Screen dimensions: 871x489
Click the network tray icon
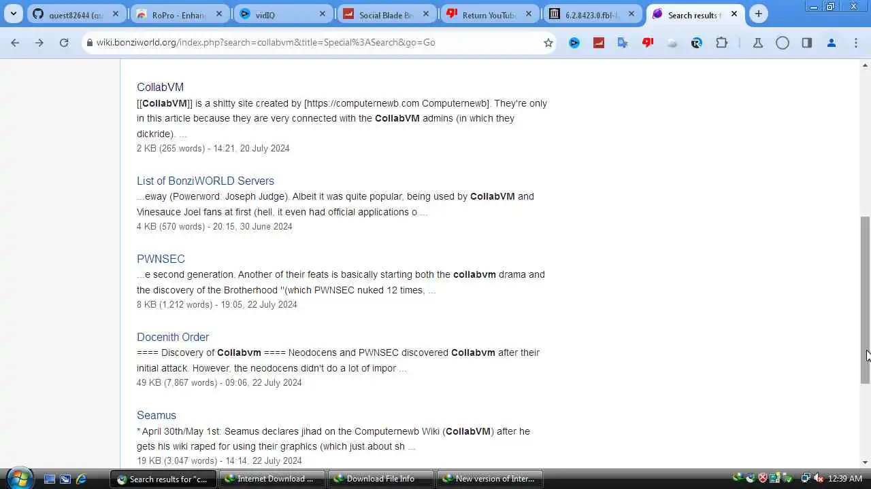(806, 479)
